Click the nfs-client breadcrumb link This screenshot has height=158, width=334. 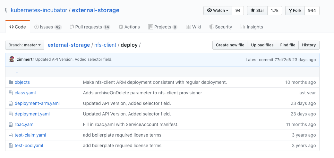(105, 45)
